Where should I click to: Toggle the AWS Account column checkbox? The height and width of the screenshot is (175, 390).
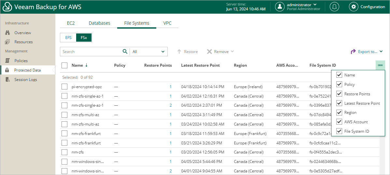[x=339, y=122]
